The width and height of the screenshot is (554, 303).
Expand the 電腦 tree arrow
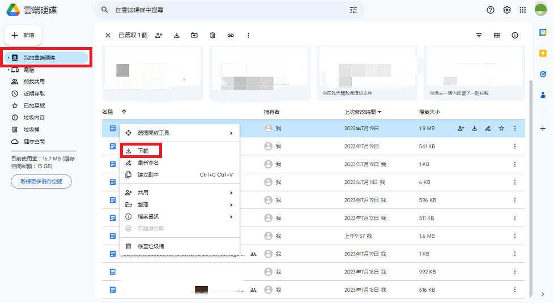tap(8, 70)
